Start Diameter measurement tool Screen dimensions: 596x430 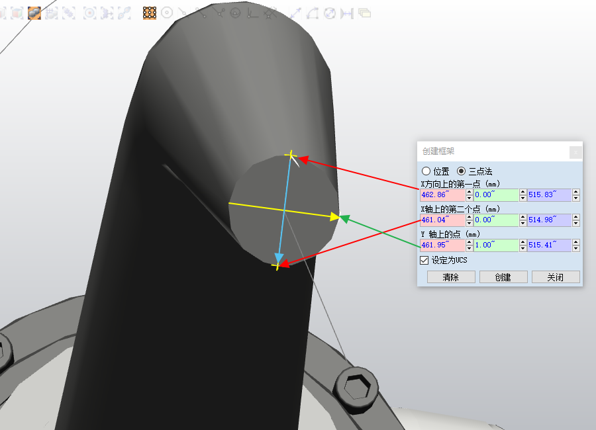330,13
